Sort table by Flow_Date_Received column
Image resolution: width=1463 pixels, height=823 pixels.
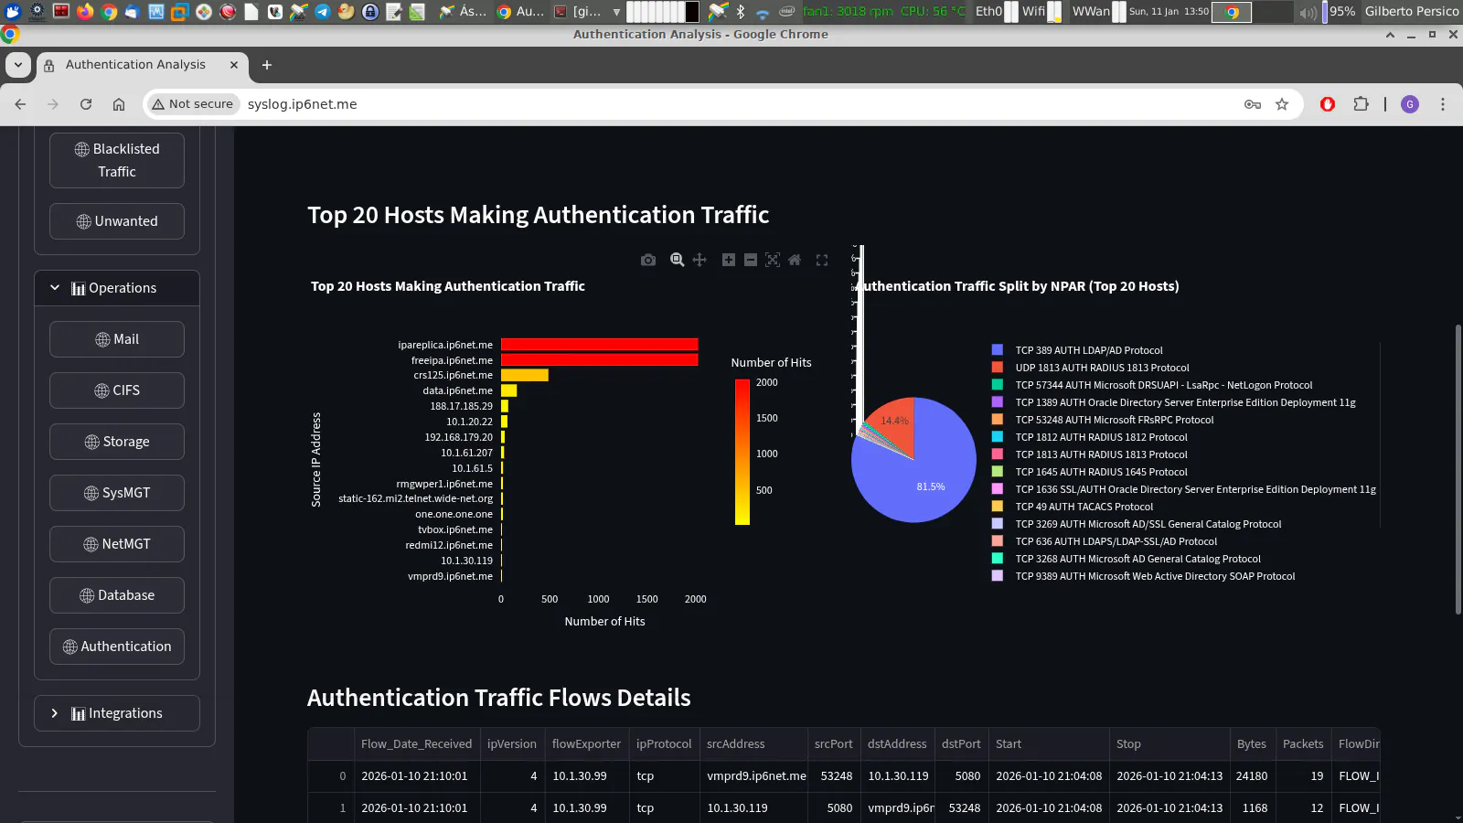(x=417, y=744)
